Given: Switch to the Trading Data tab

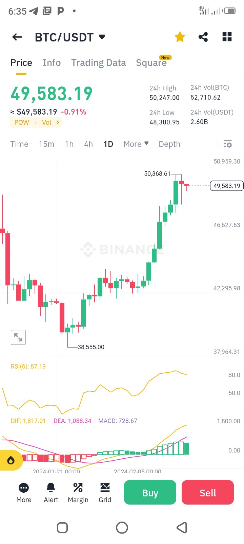Looking at the screenshot, I should [x=98, y=63].
